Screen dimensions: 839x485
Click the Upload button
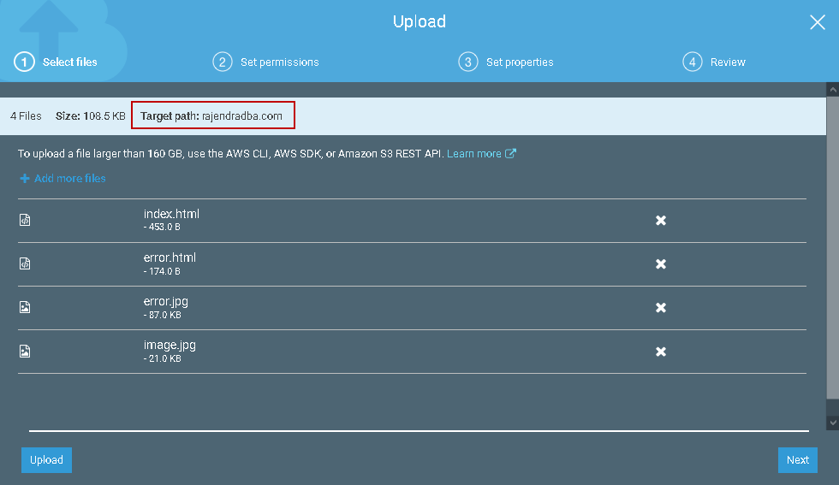click(46, 460)
